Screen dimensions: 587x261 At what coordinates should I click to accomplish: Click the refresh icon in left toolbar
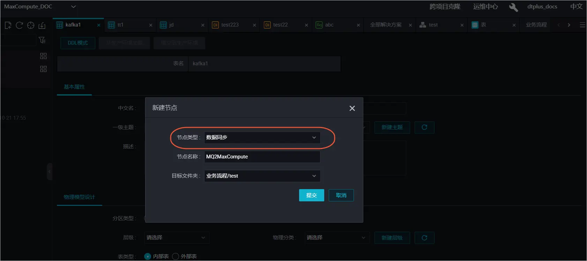pyautogui.click(x=19, y=25)
